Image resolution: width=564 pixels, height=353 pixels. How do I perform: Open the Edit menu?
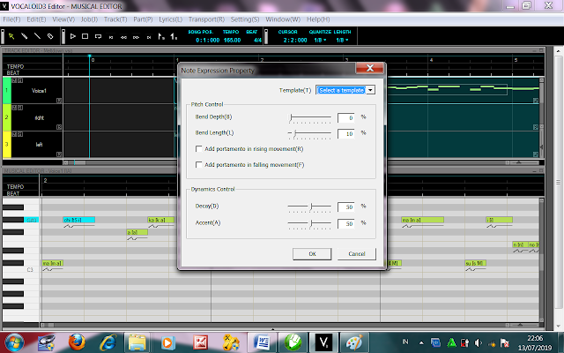36,19
